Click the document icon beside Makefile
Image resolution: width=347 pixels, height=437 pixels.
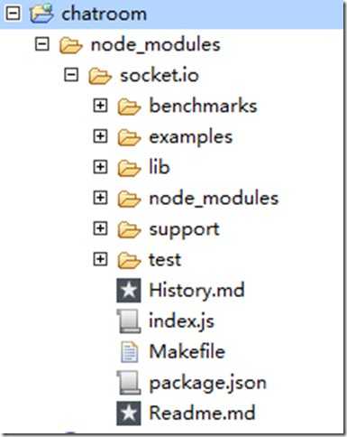point(130,352)
